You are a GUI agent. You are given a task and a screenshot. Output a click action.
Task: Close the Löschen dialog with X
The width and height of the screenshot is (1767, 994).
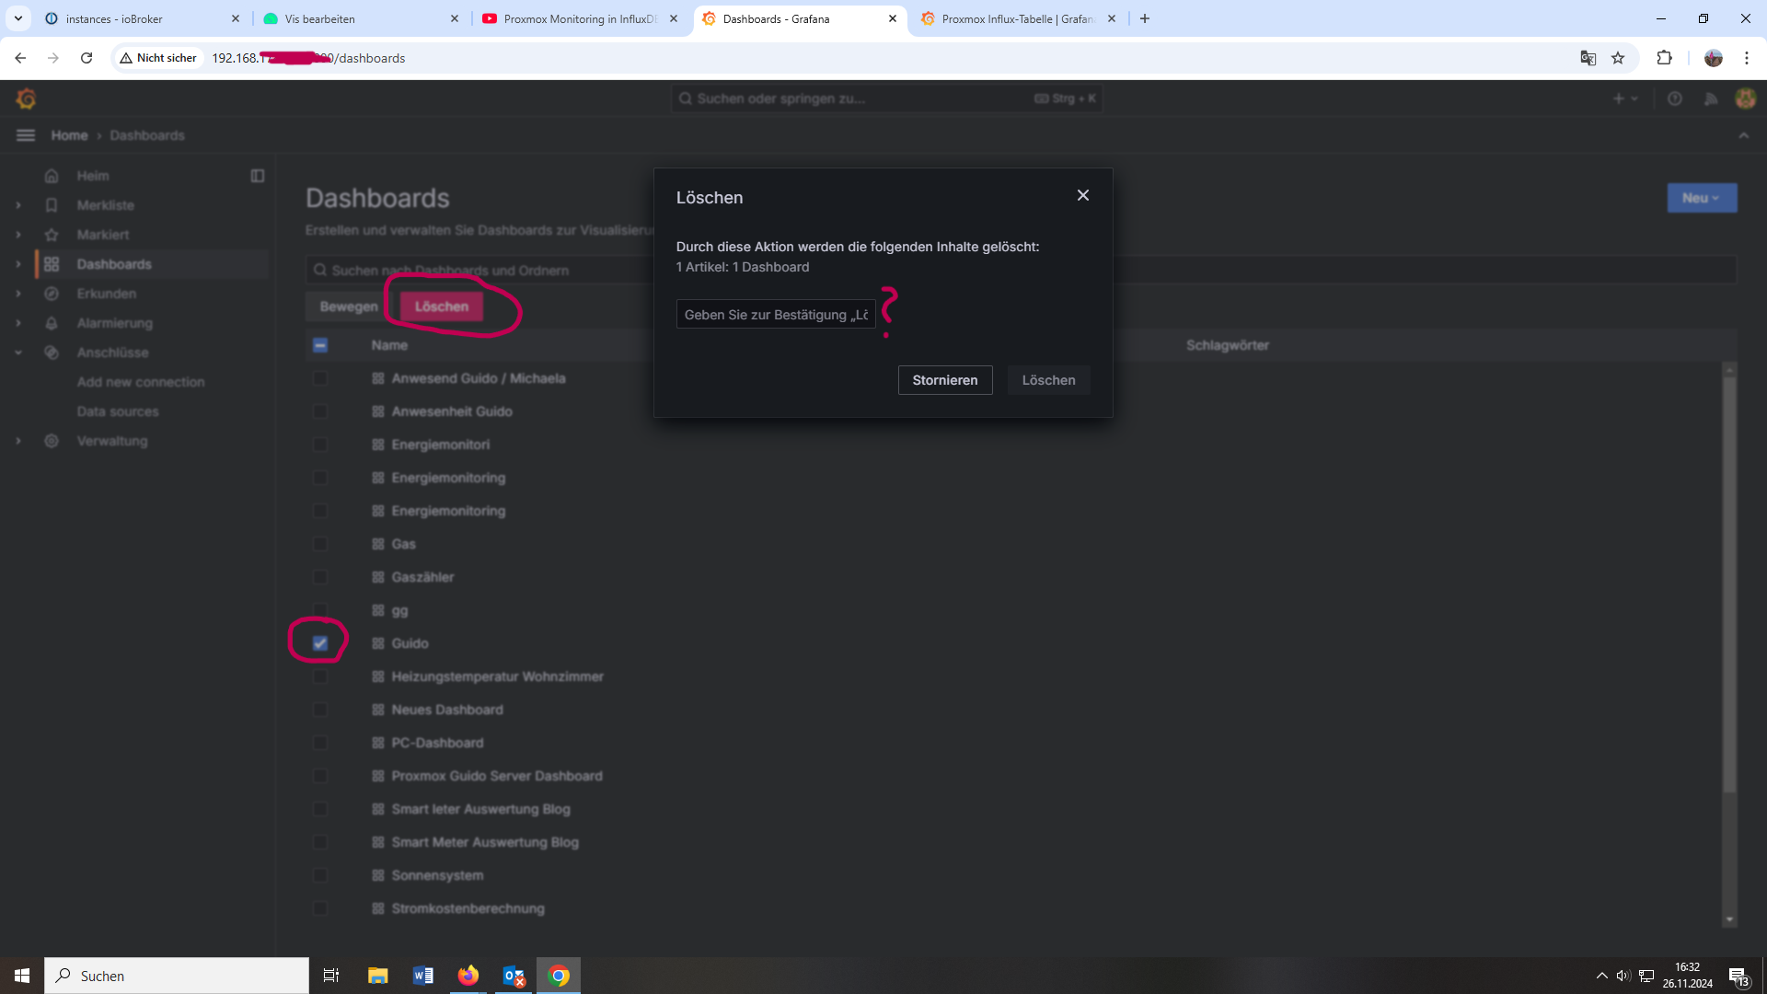coord(1083,195)
